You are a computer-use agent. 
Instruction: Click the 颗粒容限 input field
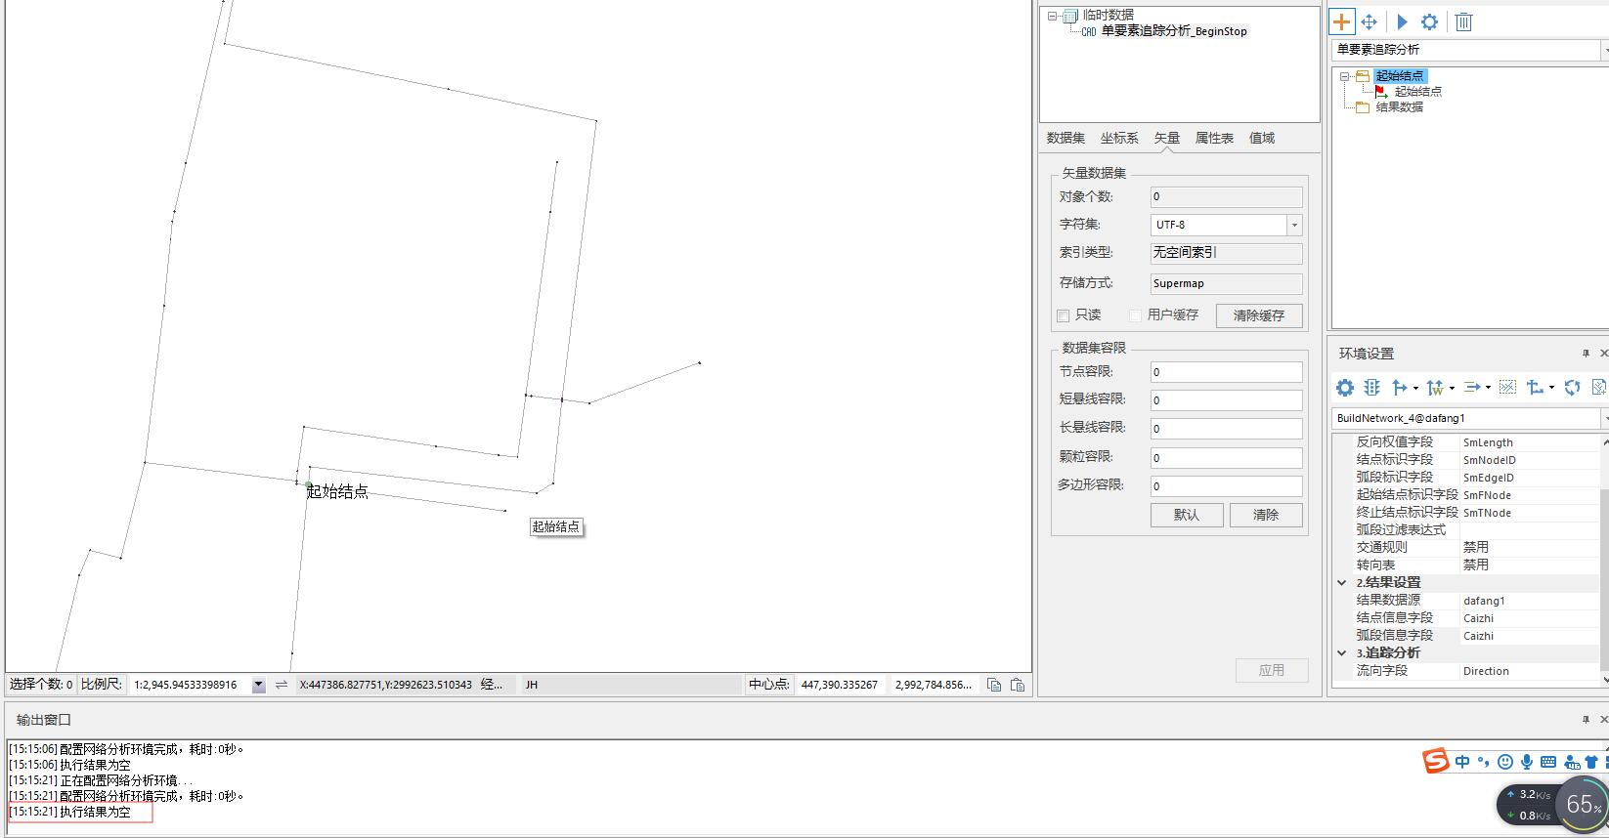point(1226,458)
